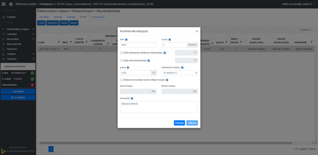Click info icon for Kehäkerroin checkbox
This screenshot has width=318, height=155.
pyautogui.click(x=167, y=80)
